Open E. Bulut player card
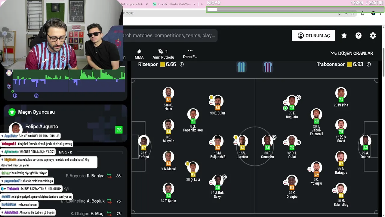 pyautogui.click(x=218, y=105)
